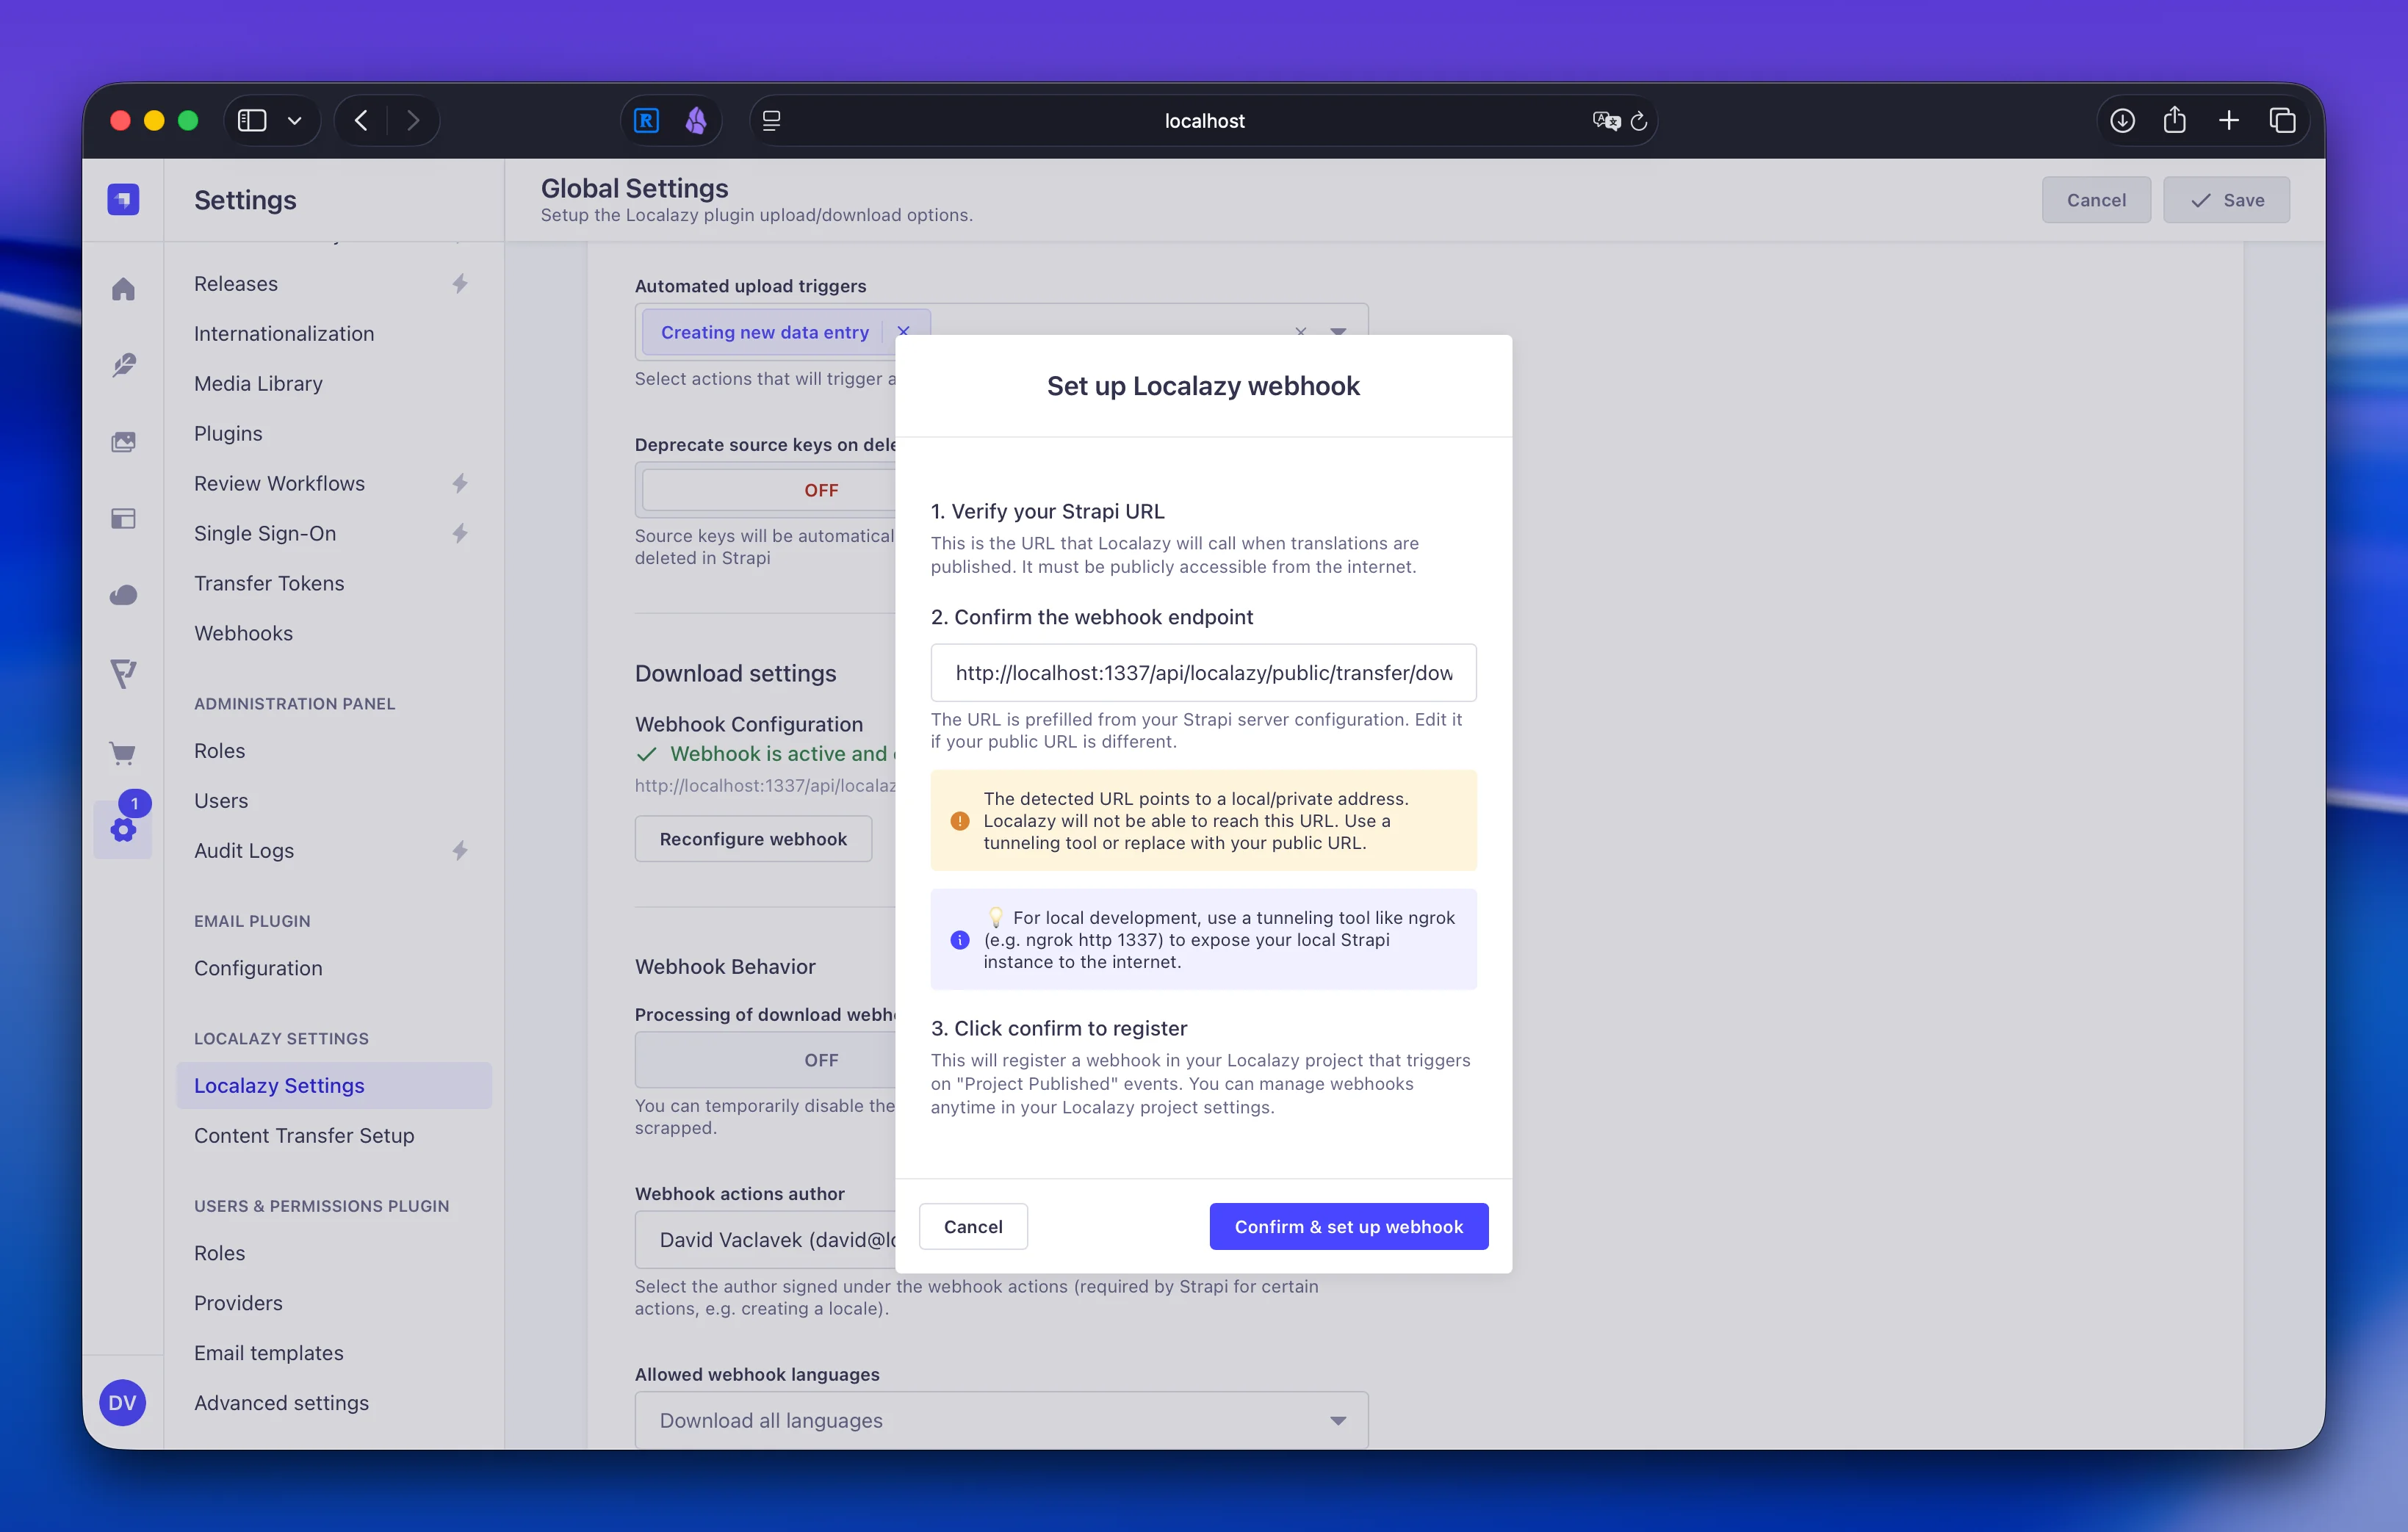This screenshot has width=2408, height=1532.
Task: Return home using the Strapi house icon
Action: click(x=123, y=288)
